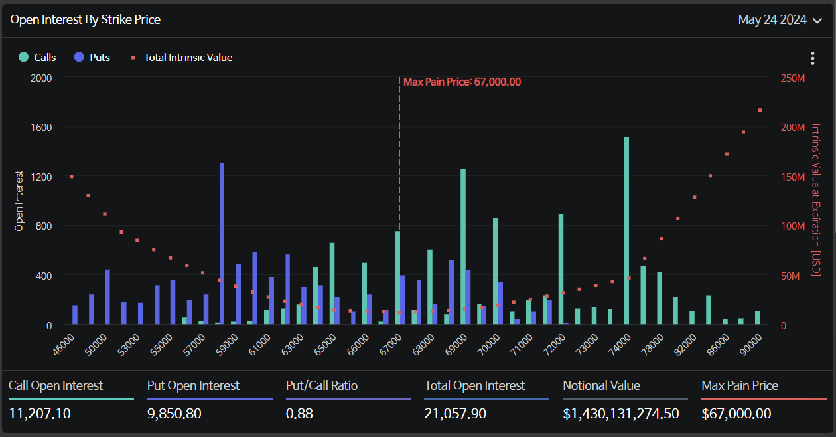Open the May 24 2024 expiration date selector

772,20
